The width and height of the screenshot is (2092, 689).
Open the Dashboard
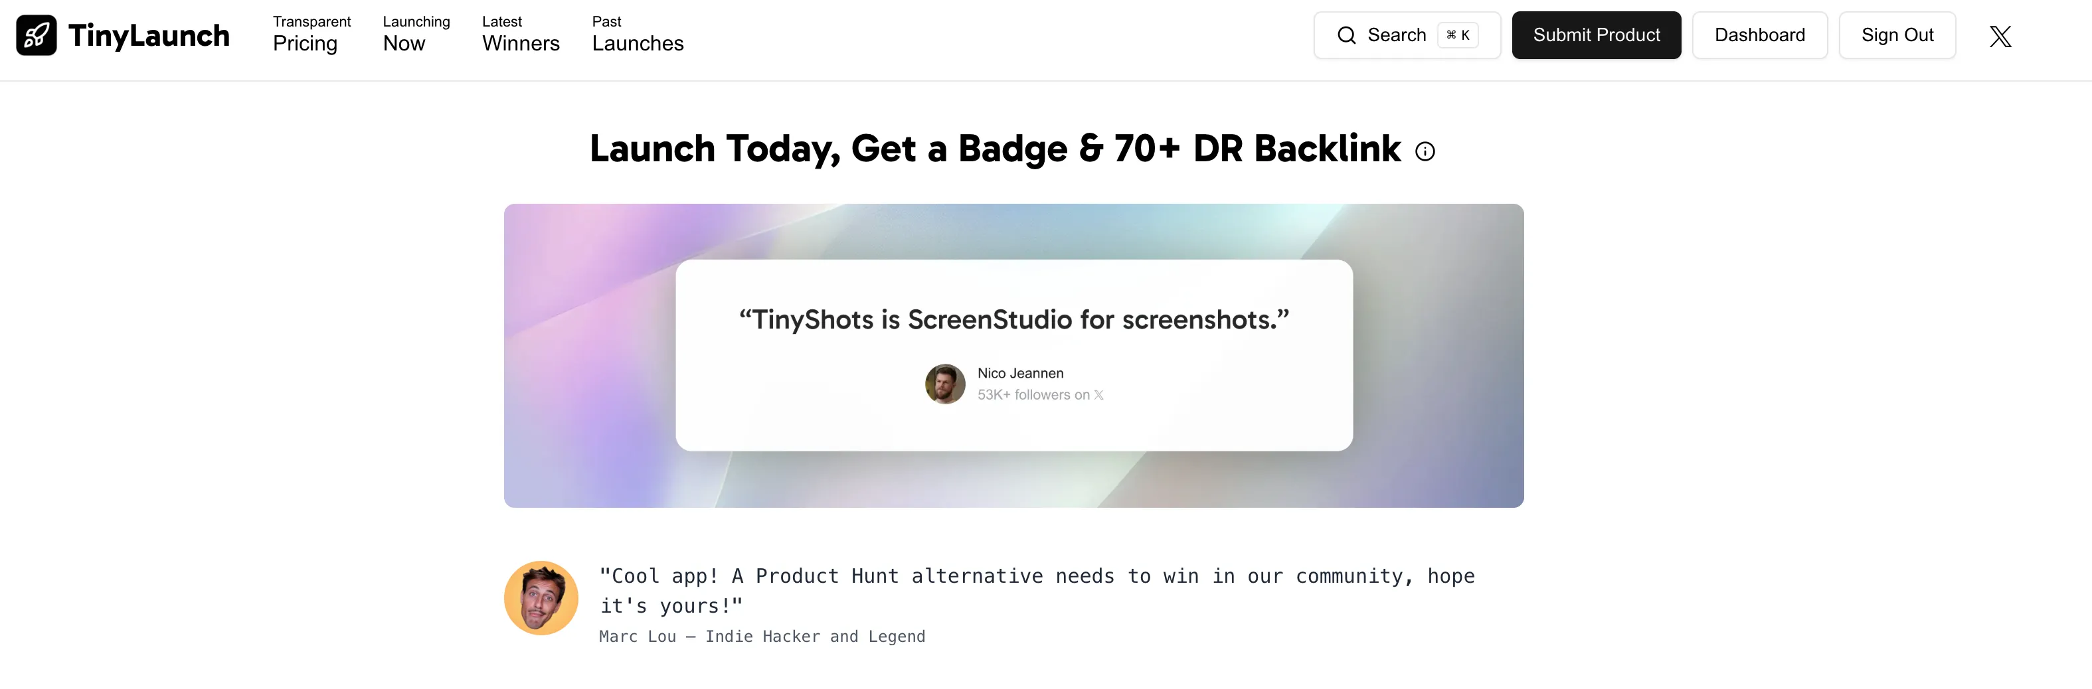1759,35
